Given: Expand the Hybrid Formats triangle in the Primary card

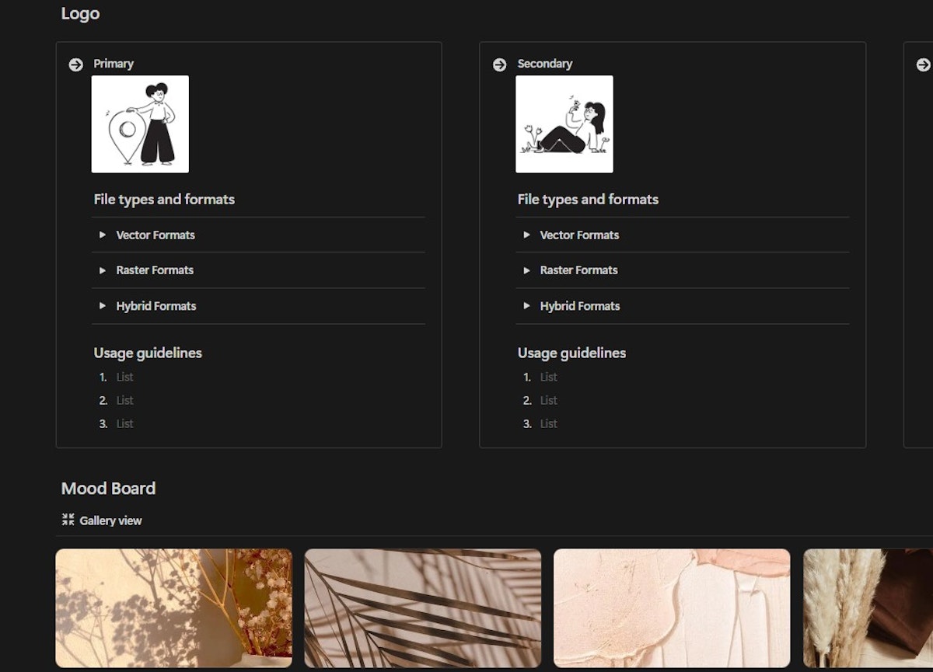Looking at the screenshot, I should (102, 306).
